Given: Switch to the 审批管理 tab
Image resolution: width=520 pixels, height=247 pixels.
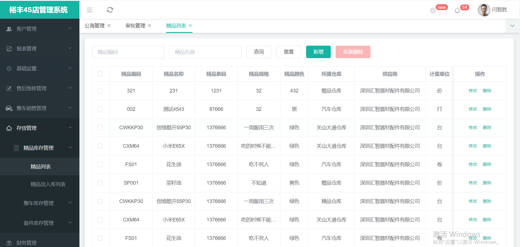Looking at the screenshot, I should tap(135, 26).
